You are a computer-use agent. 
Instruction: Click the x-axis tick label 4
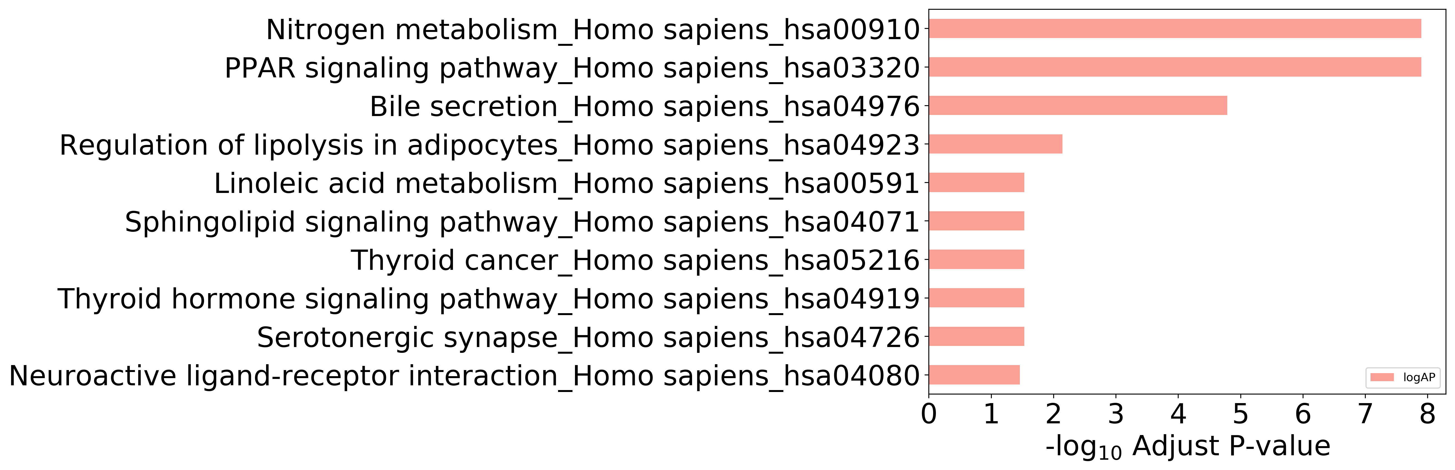tap(1178, 414)
